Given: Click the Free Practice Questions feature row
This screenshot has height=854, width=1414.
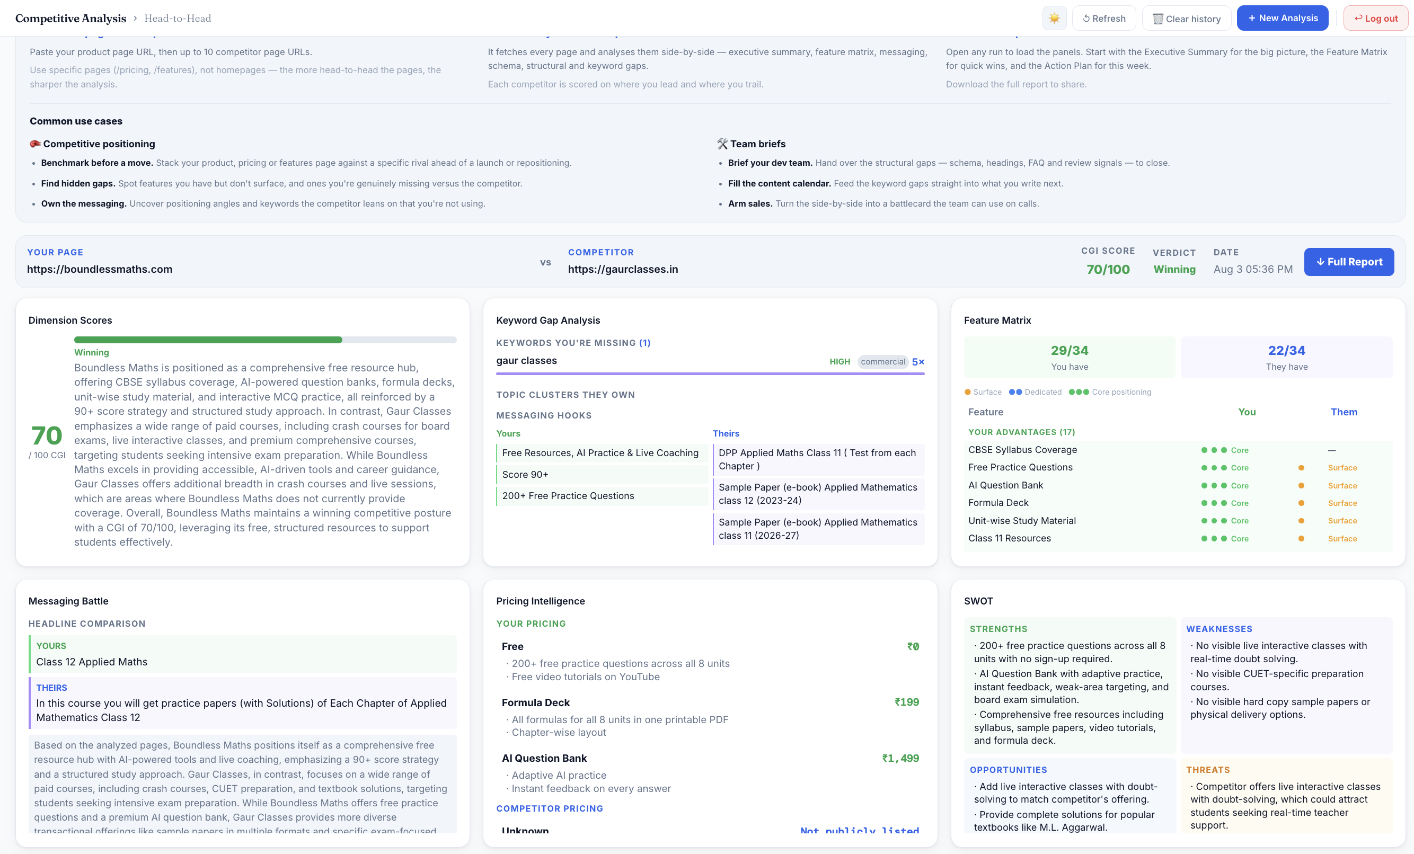Looking at the screenshot, I should pyautogui.click(x=1178, y=467).
